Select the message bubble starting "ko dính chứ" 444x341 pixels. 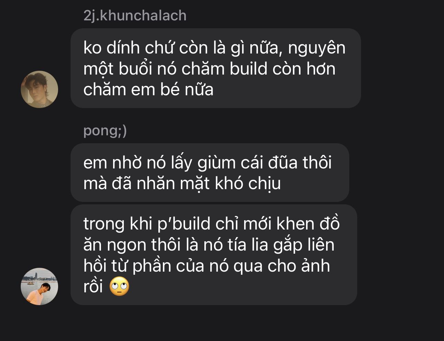(x=216, y=68)
